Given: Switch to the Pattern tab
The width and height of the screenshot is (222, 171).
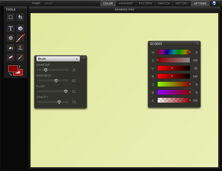Looking at the screenshot, I should click(145, 3).
